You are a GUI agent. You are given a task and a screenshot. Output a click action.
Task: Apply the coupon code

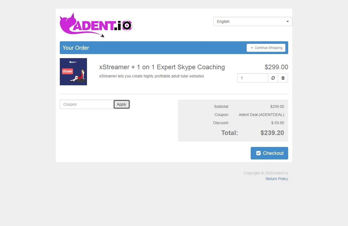[x=122, y=104]
